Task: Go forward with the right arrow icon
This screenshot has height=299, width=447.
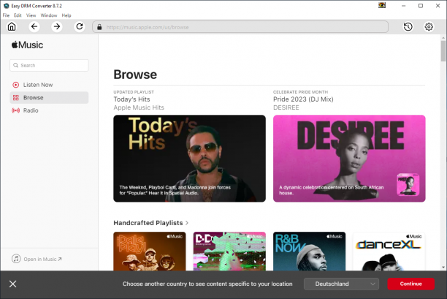Action: (x=57, y=27)
